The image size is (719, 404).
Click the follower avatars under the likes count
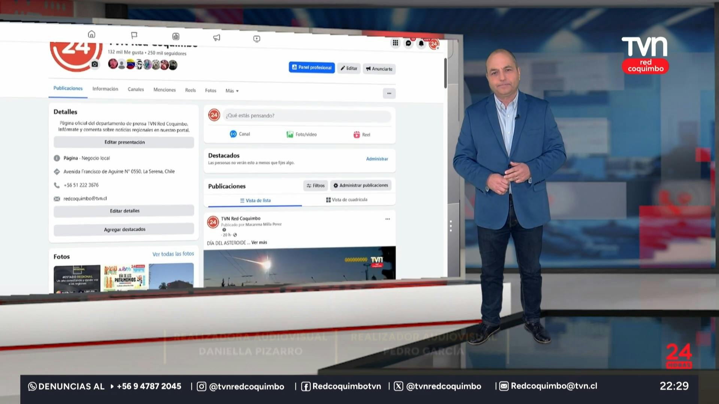click(143, 65)
